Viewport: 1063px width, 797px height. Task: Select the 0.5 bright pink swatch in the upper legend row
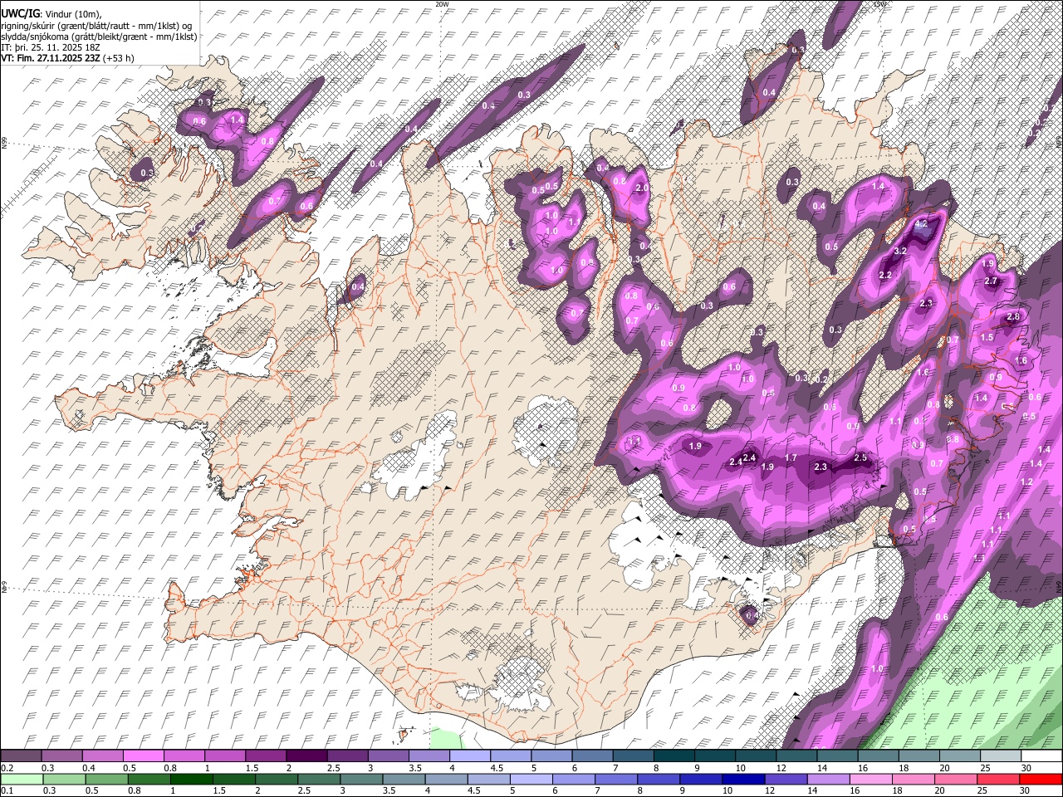pos(144,755)
